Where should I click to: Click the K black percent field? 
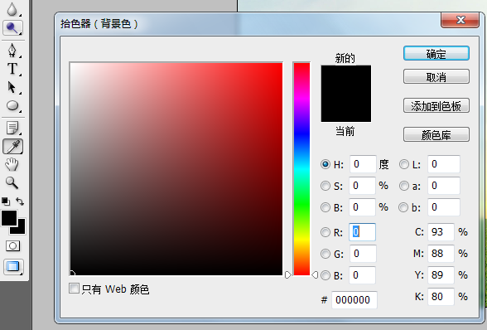click(441, 296)
